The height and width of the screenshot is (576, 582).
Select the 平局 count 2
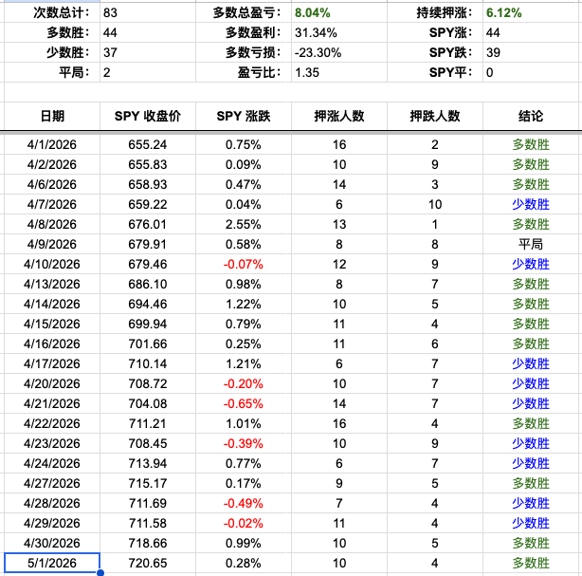pyautogui.click(x=148, y=72)
